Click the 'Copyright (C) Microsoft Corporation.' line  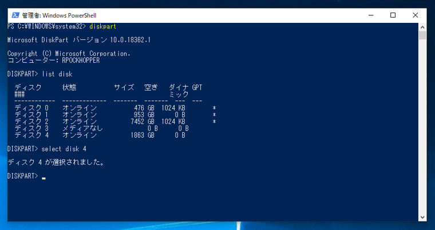click(69, 54)
